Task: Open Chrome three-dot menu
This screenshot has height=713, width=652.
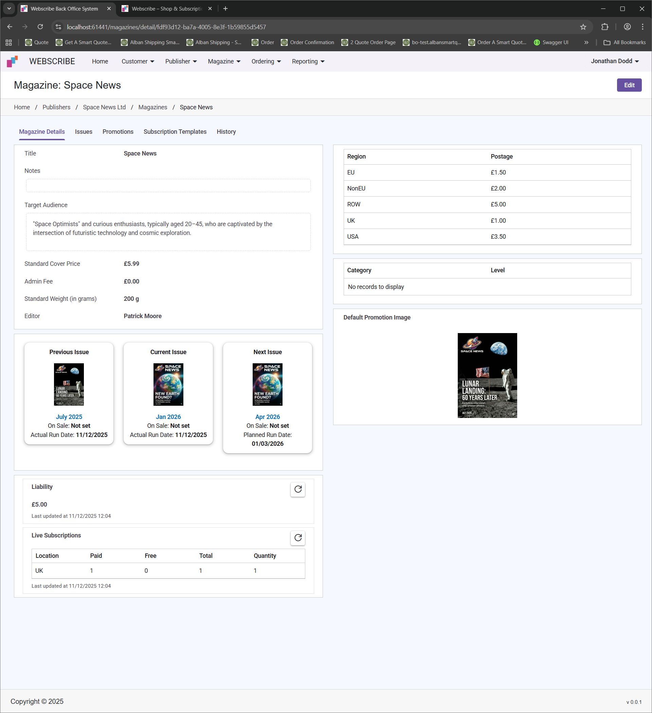Action: pyautogui.click(x=642, y=27)
